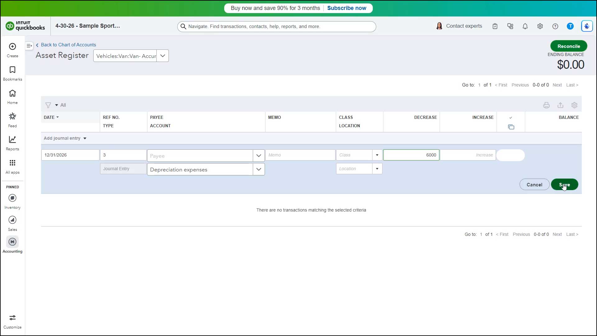
Task: Open Bookmarks in the sidebar
Action: point(12,73)
